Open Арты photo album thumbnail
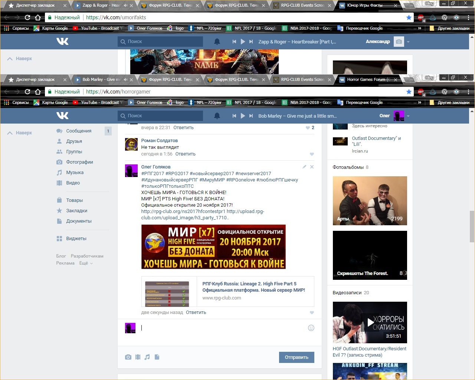475x380 pixels. pos(370,201)
